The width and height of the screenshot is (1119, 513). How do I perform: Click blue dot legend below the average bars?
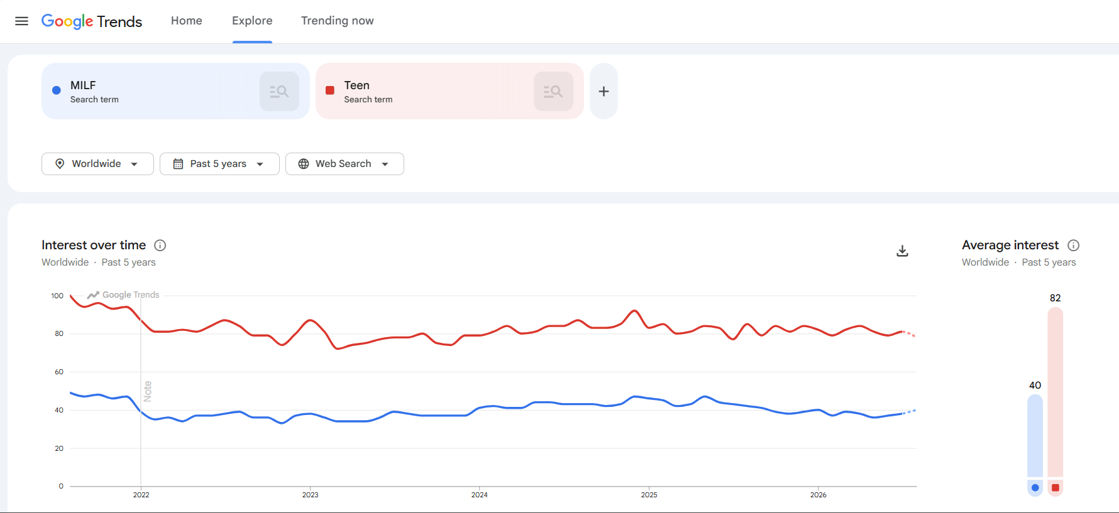click(x=1035, y=488)
